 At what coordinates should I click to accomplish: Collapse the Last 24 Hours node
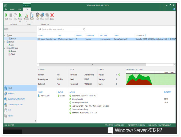click(5, 48)
